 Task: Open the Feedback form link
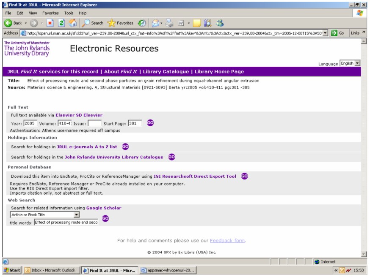227,241
